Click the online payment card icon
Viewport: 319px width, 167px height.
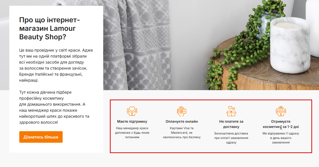coord(182,111)
